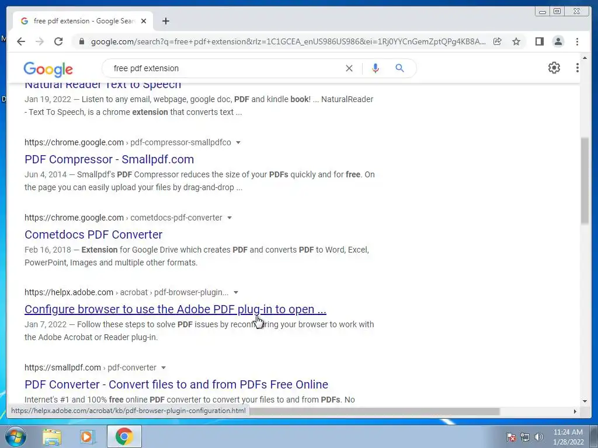View site information via the lock icon
This screenshot has width=598, height=448.
click(x=81, y=41)
